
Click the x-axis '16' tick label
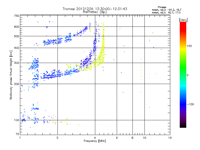tap(170, 138)
